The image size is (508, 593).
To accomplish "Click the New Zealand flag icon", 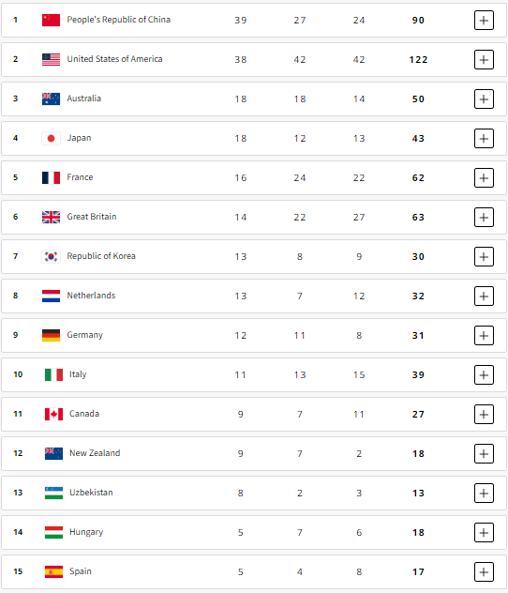I will click(53, 453).
